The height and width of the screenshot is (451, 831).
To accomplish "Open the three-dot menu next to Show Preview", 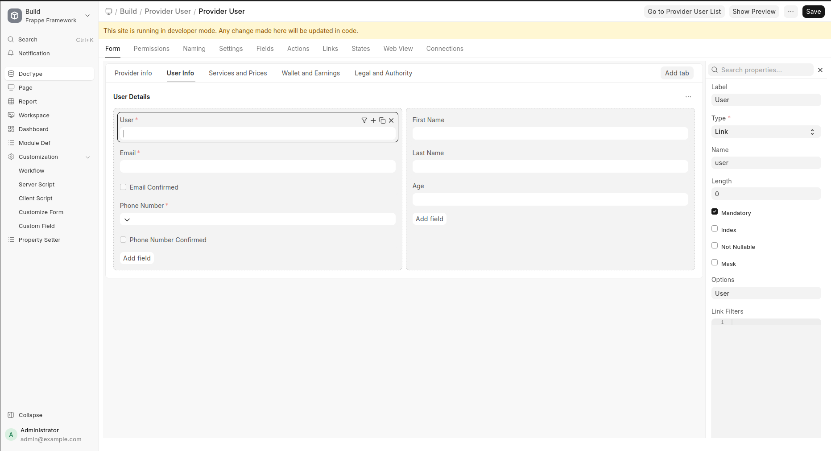I will tap(791, 12).
